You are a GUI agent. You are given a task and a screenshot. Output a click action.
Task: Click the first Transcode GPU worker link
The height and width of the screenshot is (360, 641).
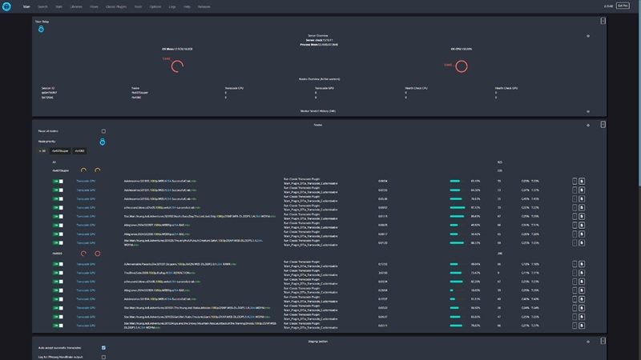tap(87, 182)
